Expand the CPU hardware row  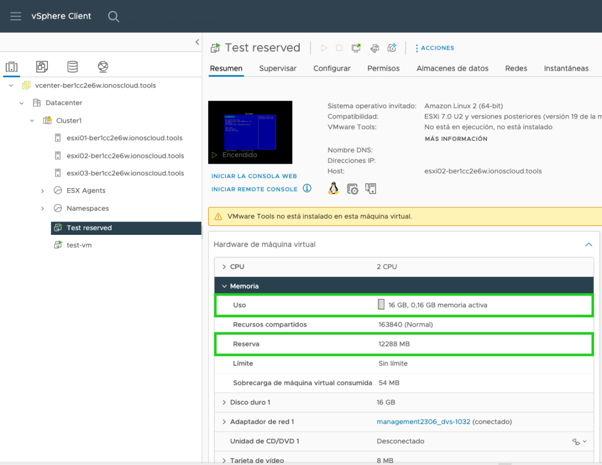[224, 266]
